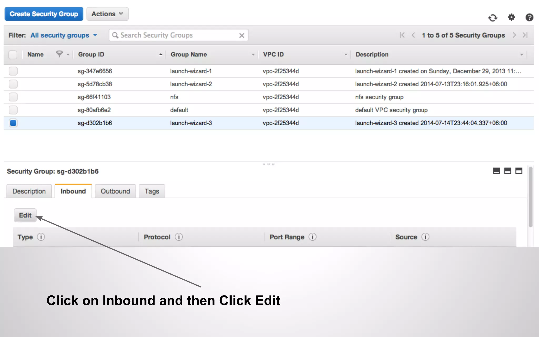The width and height of the screenshot is (539, 337).
Task: Click the Edit button for inbound rules
Action: pos(25,215)
